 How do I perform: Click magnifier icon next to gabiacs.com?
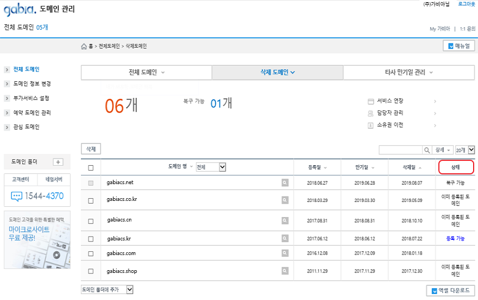coord(285,253)
